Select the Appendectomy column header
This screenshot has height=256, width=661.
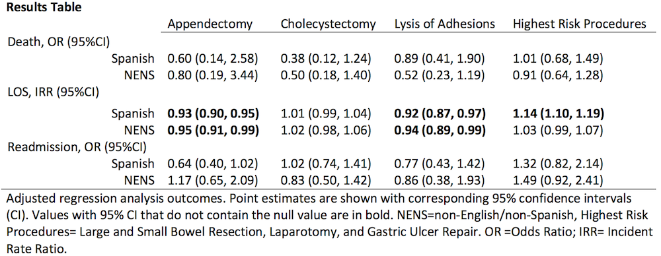click(x=210, y=24)
